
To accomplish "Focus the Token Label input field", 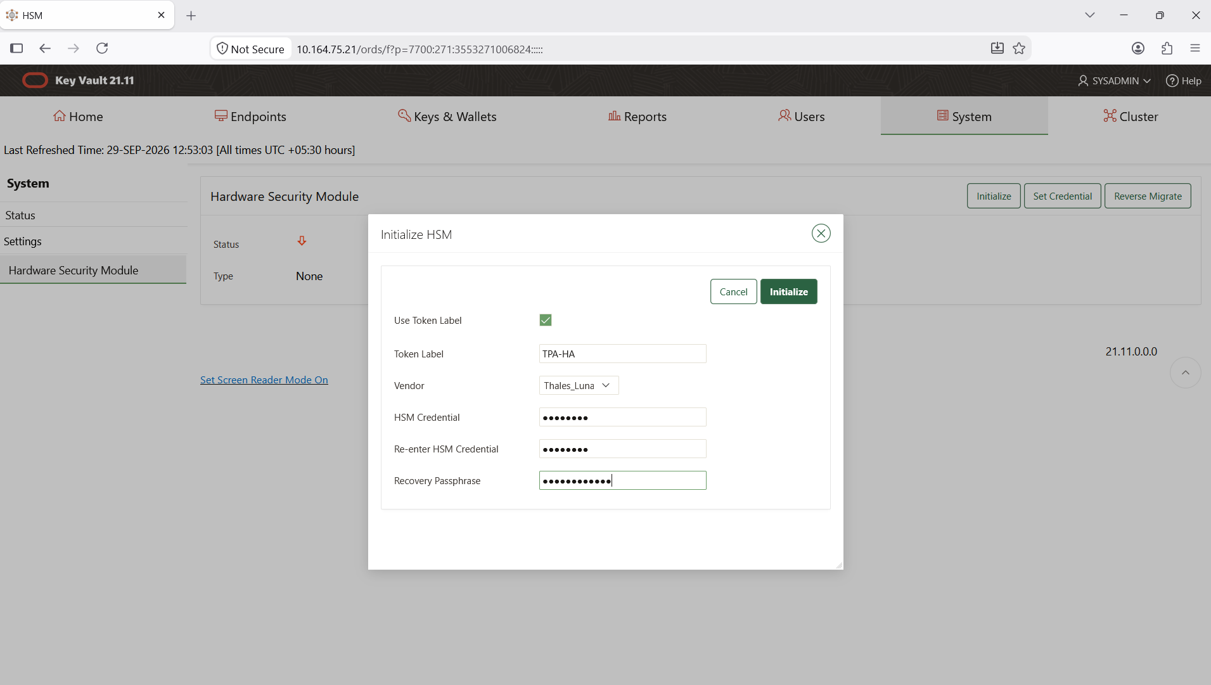I will 622,354.
